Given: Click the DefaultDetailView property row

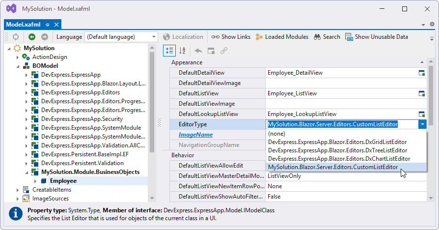Looking at the screenshot, I should [298, 73].
